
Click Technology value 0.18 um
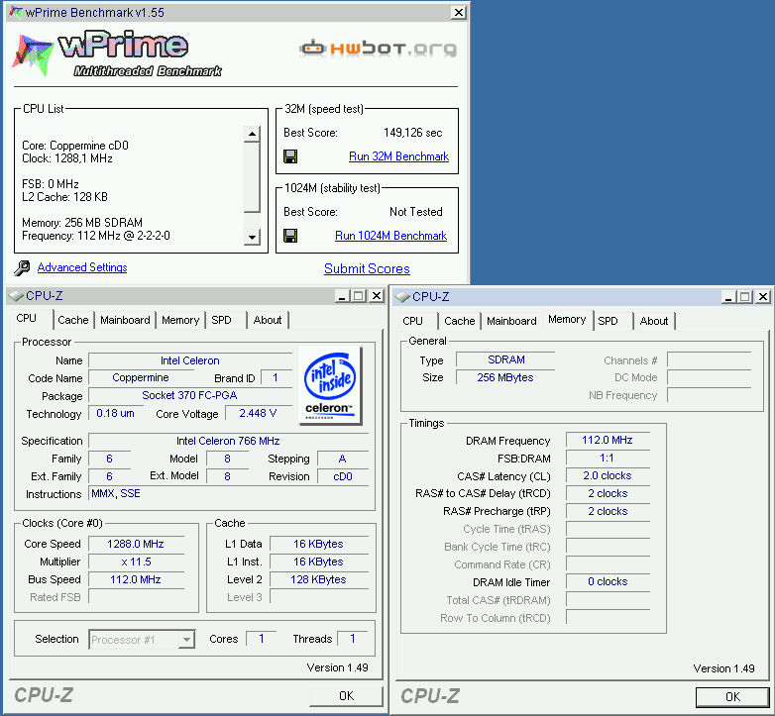coord(115,413)
